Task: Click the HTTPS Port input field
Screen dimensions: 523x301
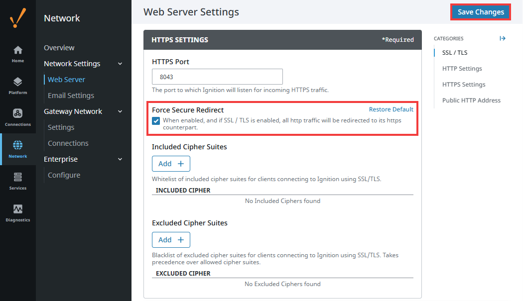Action: click(217, 77)
